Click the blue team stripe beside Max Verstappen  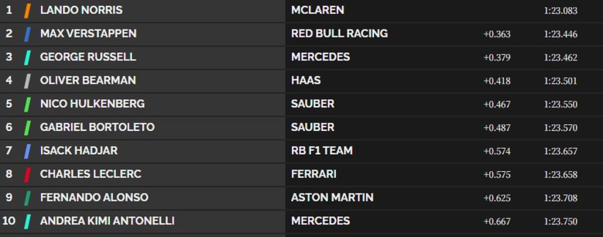tap(27, 34)
